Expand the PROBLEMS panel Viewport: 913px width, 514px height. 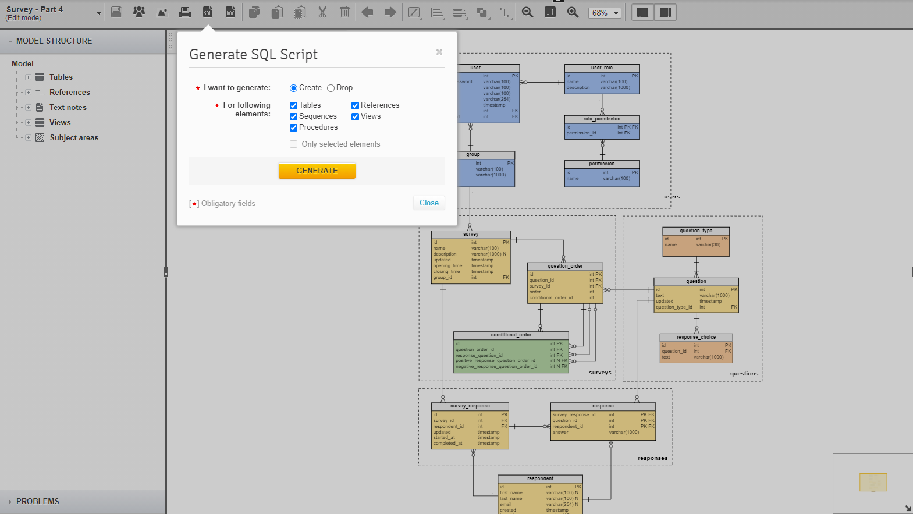click(x=10, y=502)
